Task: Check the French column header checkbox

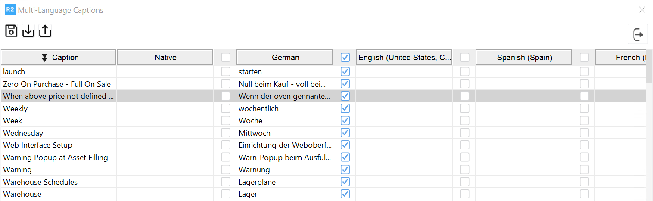Action: point(584,57)
